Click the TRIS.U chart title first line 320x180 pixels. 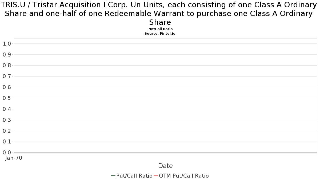tap(160, 5)
